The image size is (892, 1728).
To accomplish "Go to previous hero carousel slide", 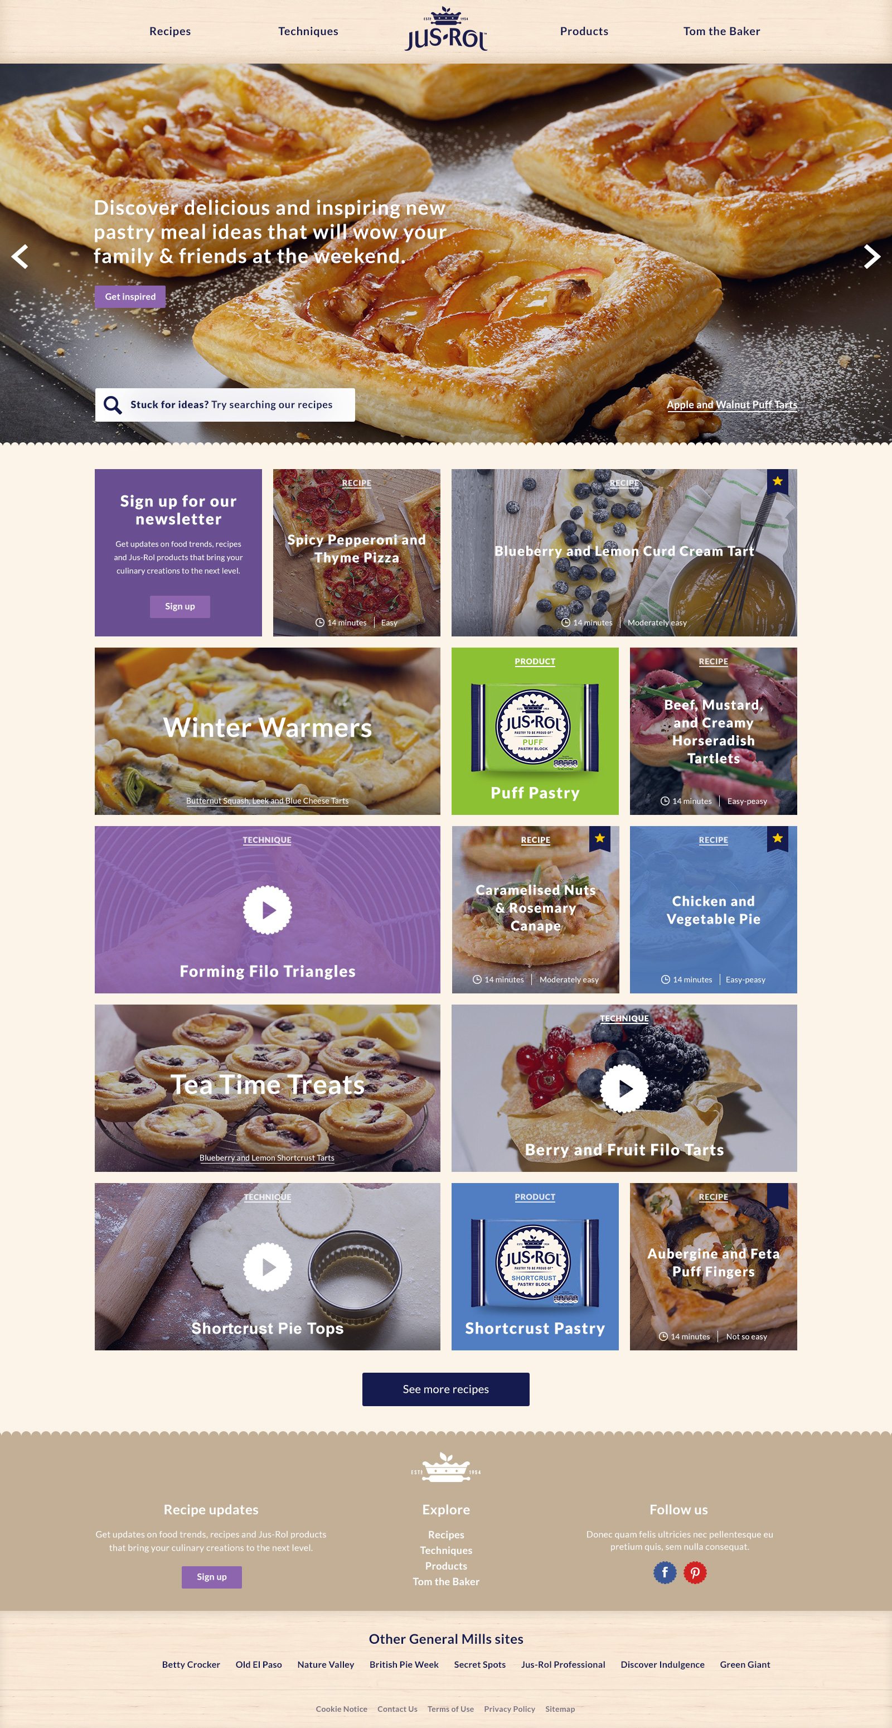I will click(x=20, y=256).
